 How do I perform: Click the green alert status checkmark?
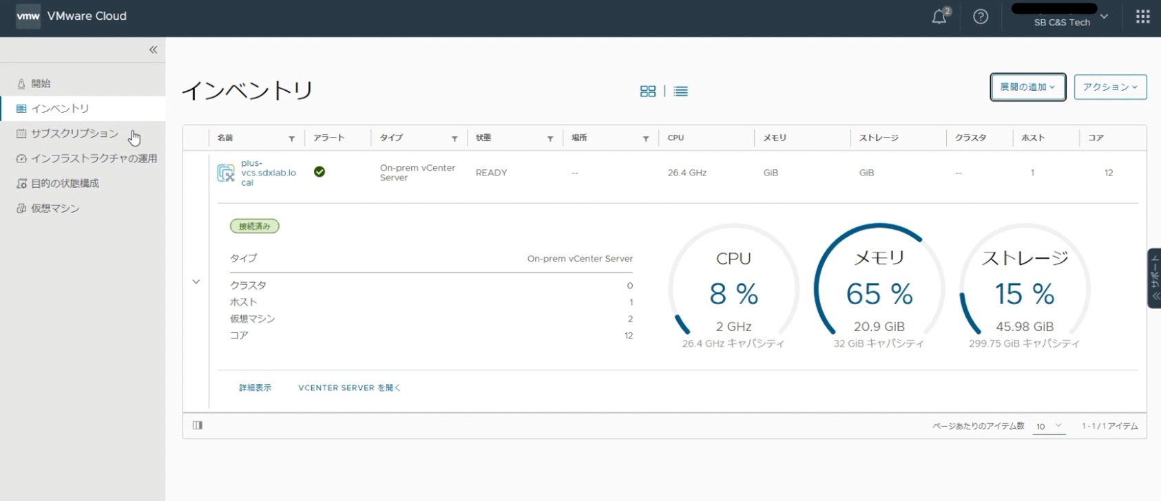320,172
